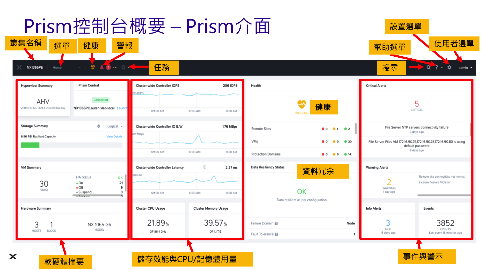Open License Feature Violation warning

pos(435,182)
